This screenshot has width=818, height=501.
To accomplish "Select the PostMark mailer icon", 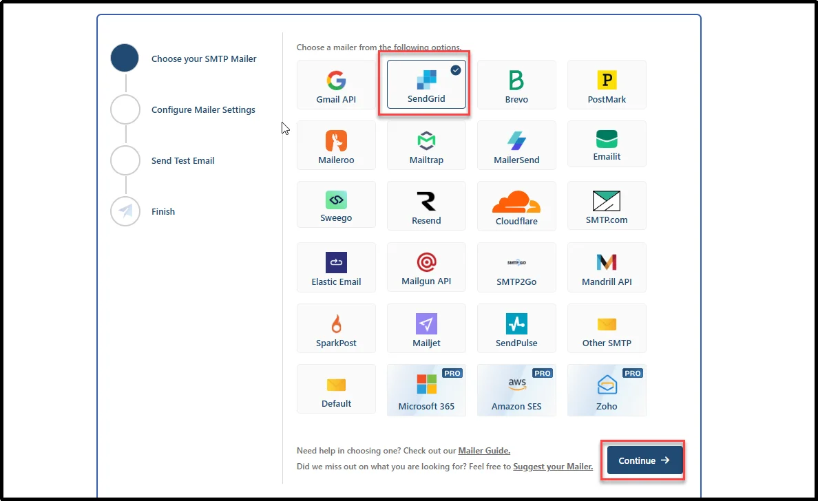I will [x=607, y=80].
